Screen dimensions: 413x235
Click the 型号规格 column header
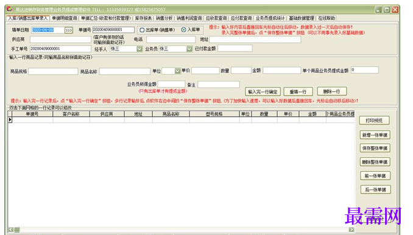point(214,114)
